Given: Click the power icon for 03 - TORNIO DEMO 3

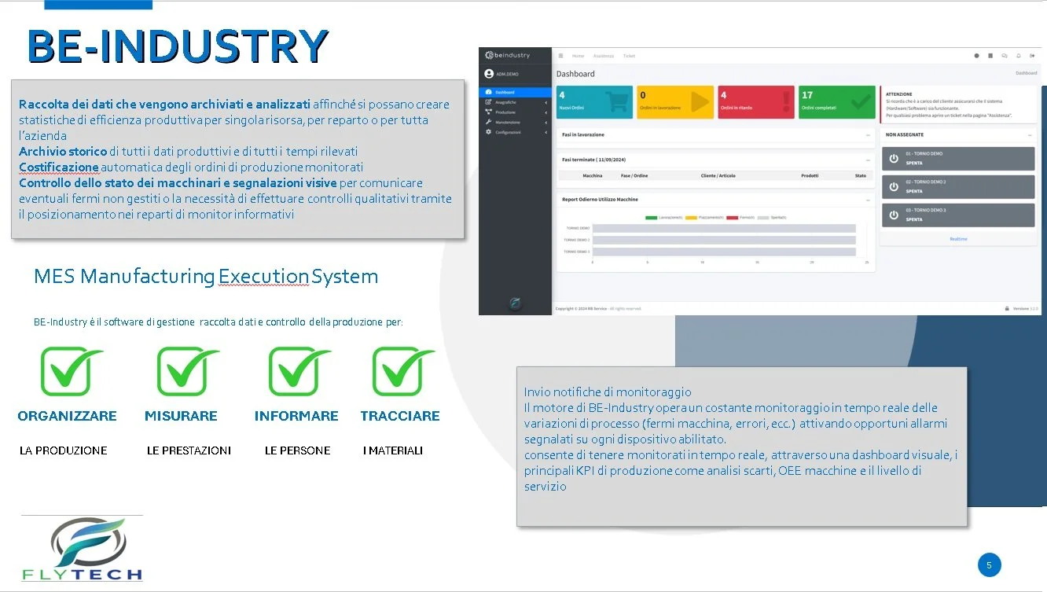Looking at the screenshot, I should click(893, 215).
